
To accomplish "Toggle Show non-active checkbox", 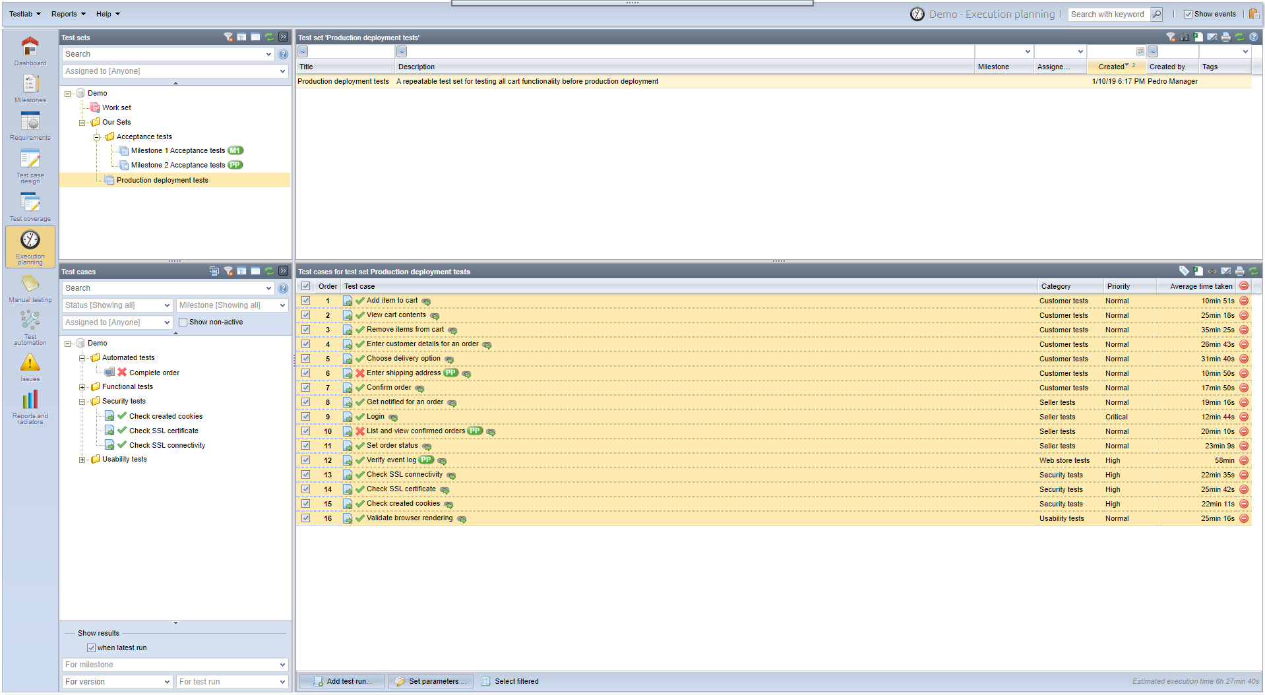I will tap(183, 322).
